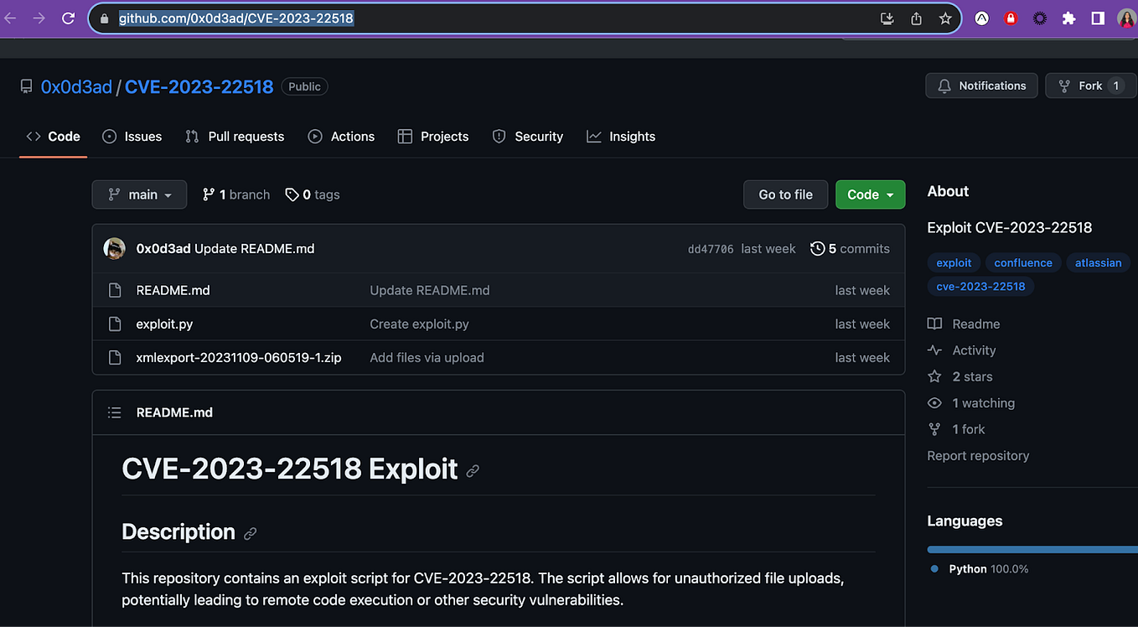Screen dimensions: 1138x627
Task: View the 1 watching link
Action: pos(971,403)
